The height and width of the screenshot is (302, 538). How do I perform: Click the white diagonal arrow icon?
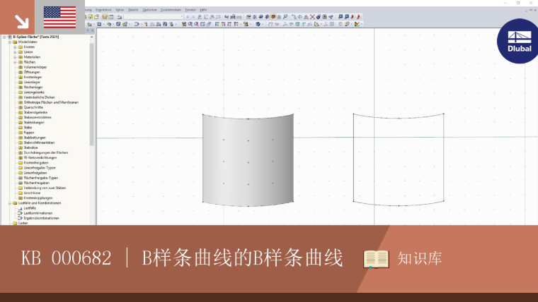(x=22, y=22)
